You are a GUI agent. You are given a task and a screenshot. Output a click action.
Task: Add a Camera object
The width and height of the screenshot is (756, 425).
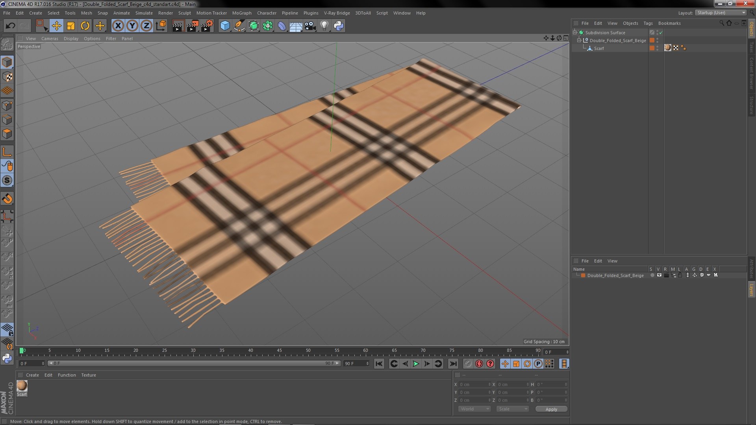[x=310, y=26]
